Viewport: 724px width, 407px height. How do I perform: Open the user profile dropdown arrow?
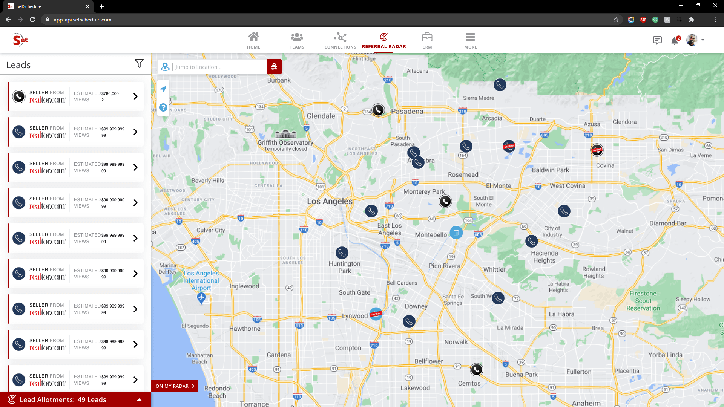point(703,40)
